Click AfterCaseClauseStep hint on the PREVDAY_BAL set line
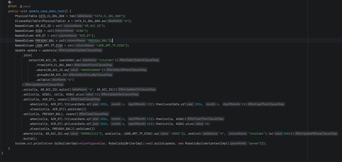 pyautogui.click(x=94, y=114)
